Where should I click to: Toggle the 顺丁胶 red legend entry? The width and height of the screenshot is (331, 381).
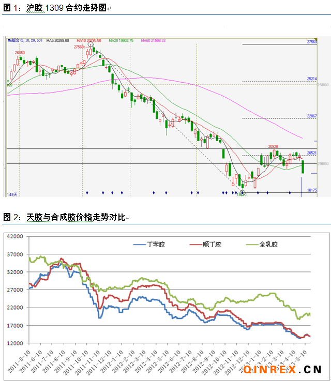coord(205,244)
